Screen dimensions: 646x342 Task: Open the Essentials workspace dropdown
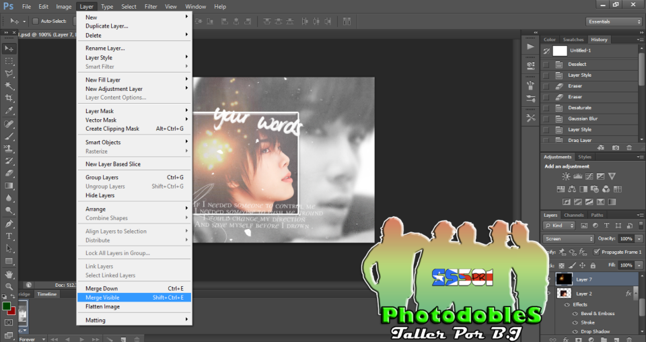coord(614,22)
